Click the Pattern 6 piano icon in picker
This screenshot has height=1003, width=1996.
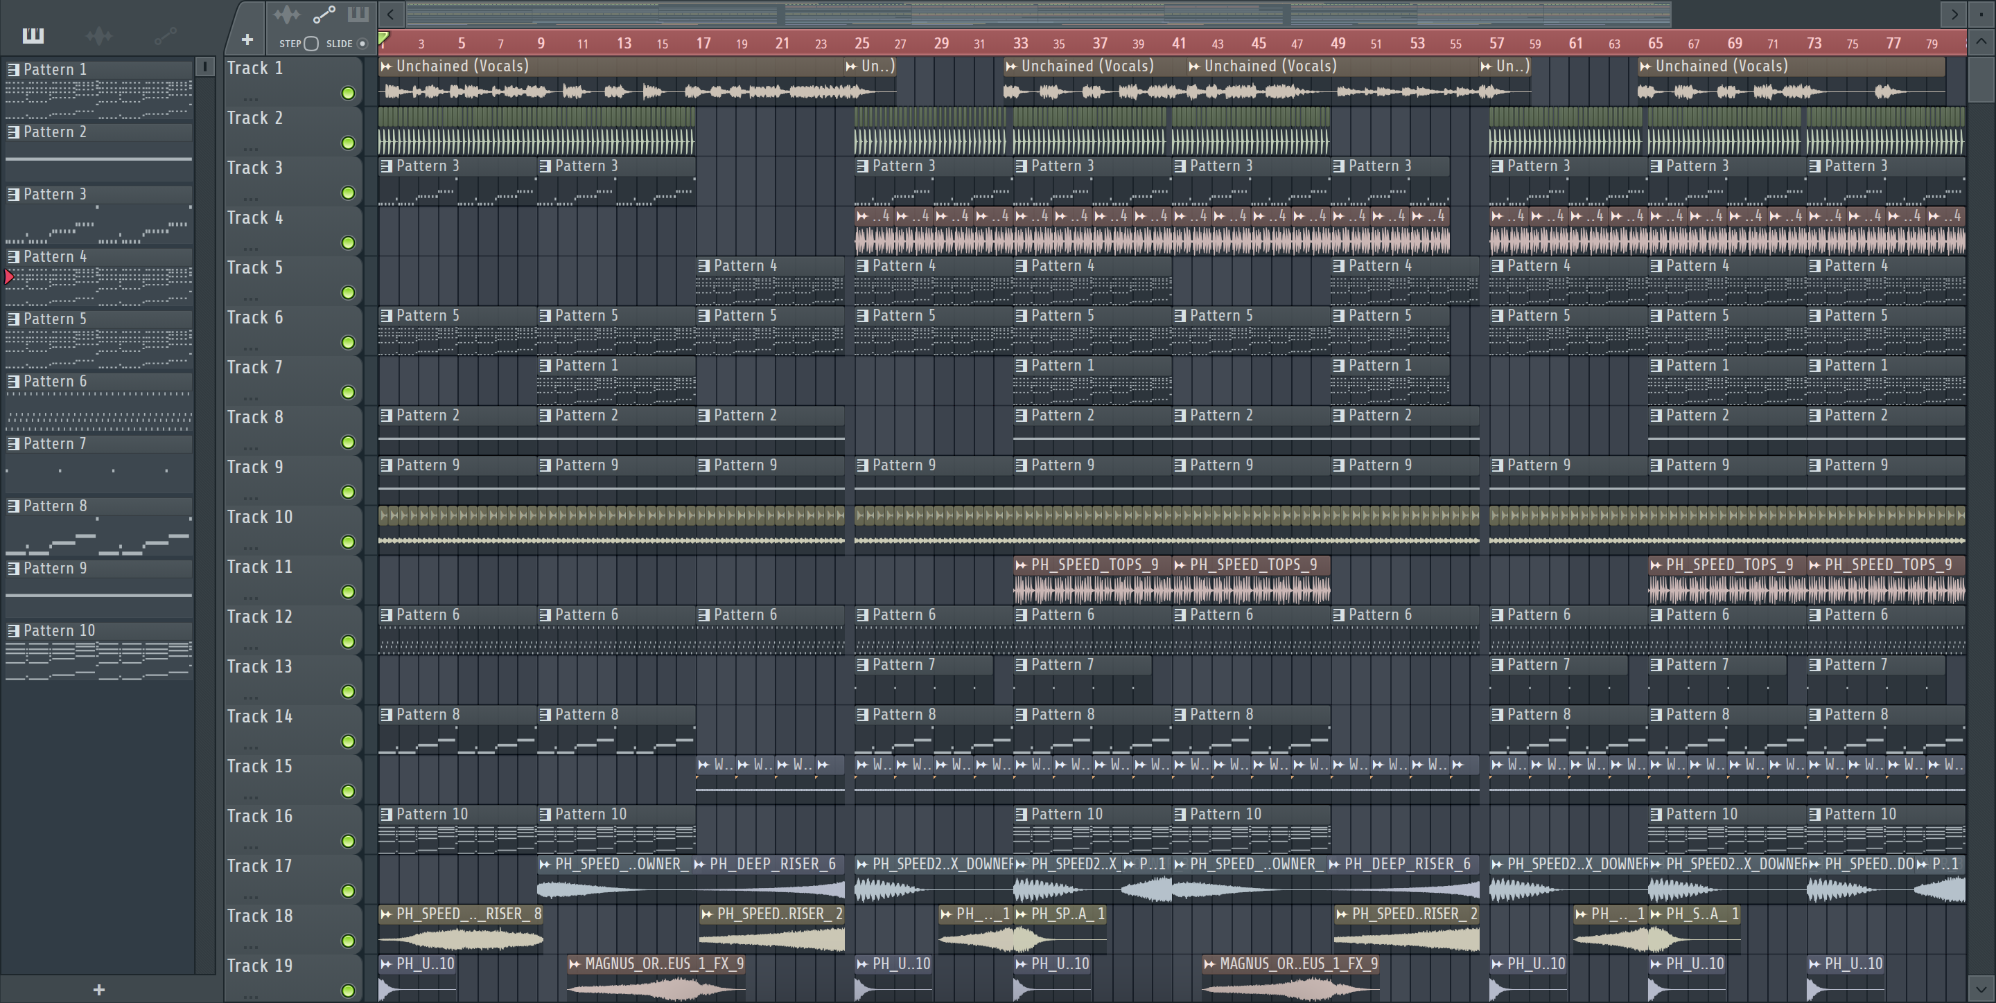(x=13, y=381)
